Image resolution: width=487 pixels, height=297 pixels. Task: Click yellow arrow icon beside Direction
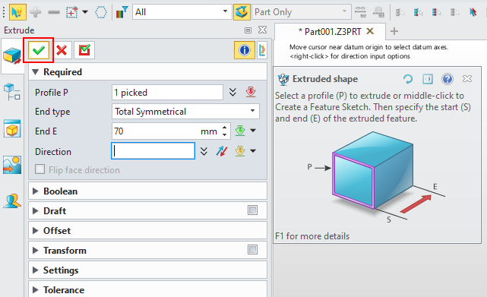[x=240, y=151]
